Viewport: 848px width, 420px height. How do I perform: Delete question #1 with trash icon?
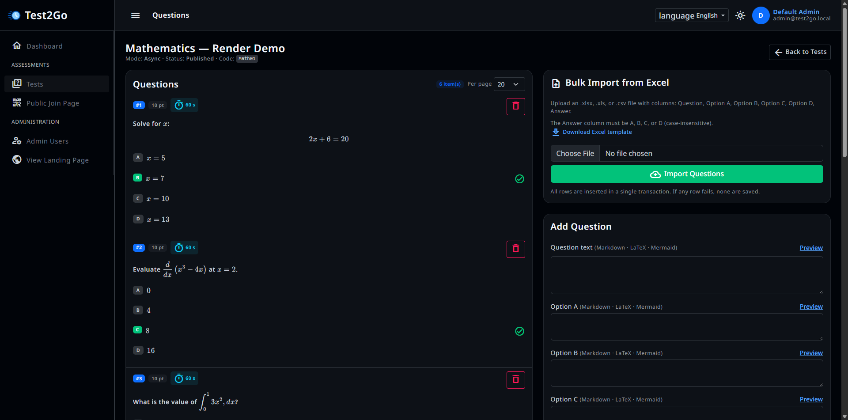pyautogui.click(x=515, y=106)
